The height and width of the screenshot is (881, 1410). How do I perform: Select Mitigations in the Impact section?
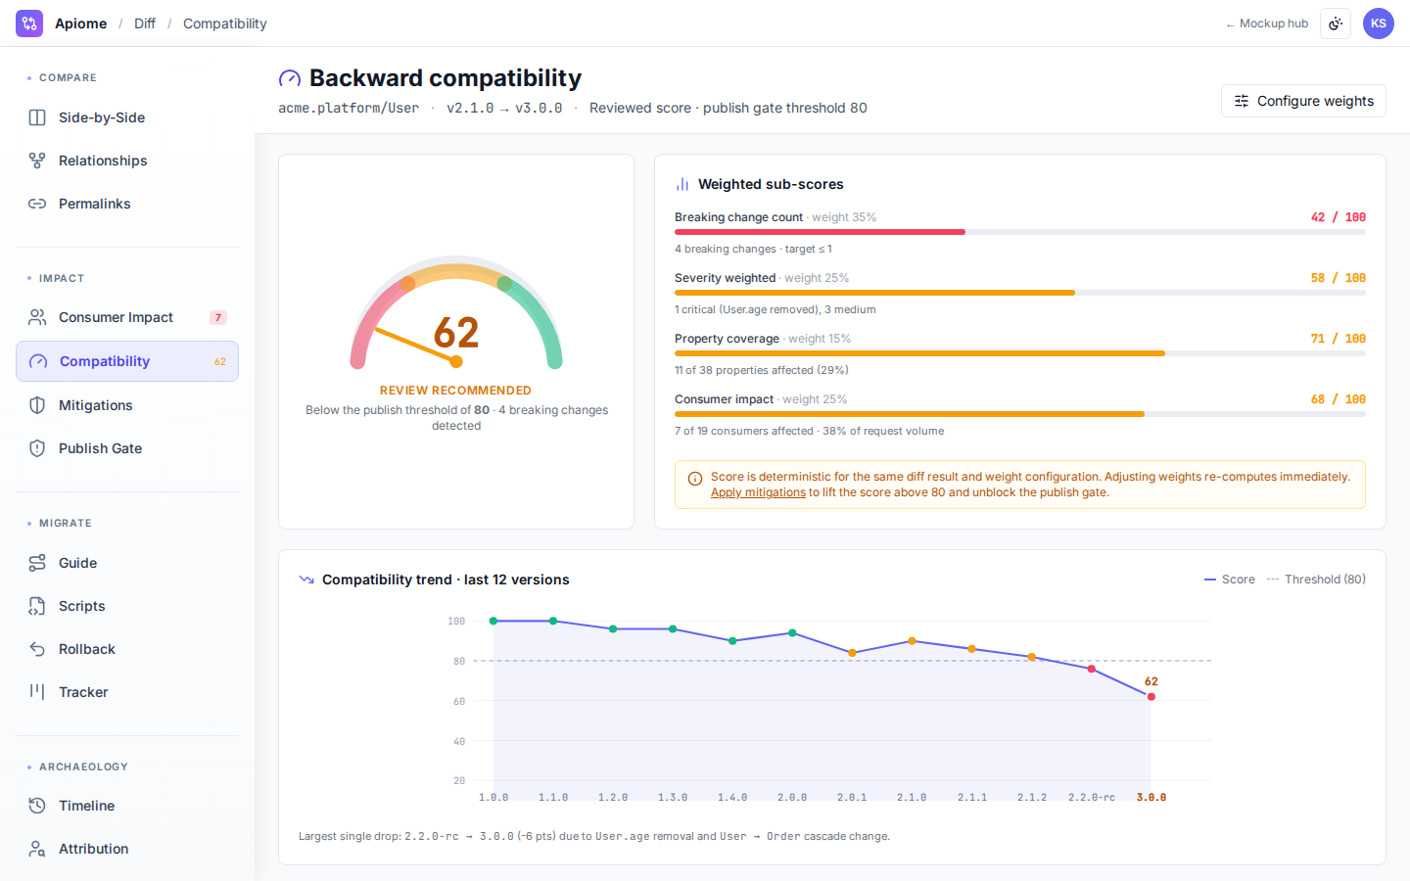click(127, 405)
